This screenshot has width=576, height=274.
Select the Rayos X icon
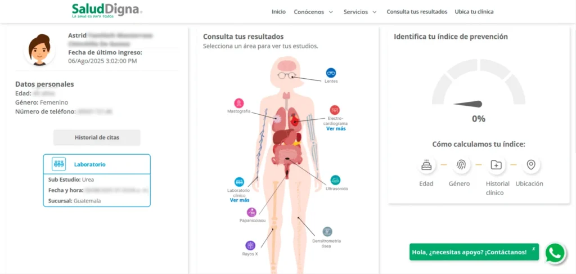point(250,245)
